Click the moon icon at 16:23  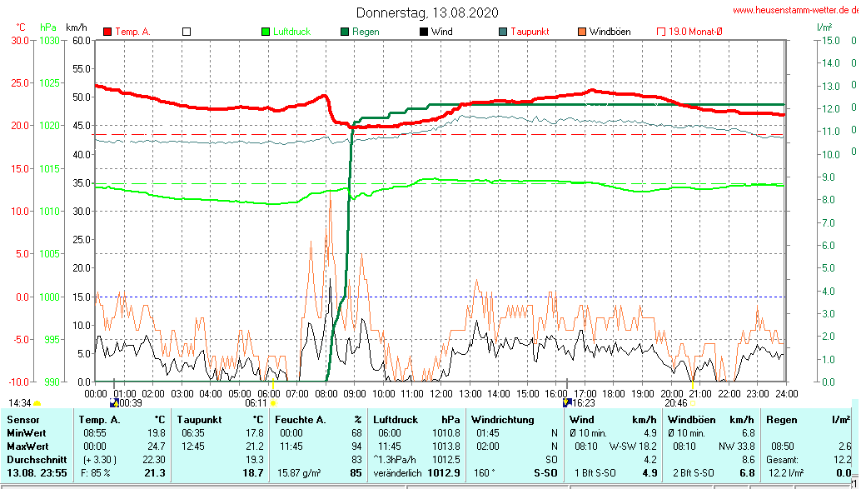[567, 402]
